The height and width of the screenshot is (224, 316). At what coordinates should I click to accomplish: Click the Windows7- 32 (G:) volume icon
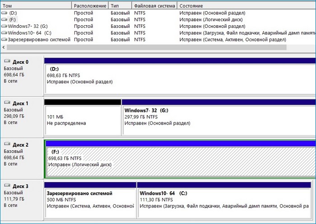[x=5, y=26]
